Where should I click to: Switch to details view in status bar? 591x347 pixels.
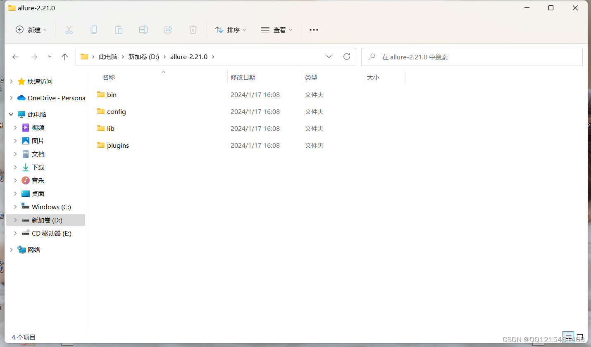pos(569,338)
